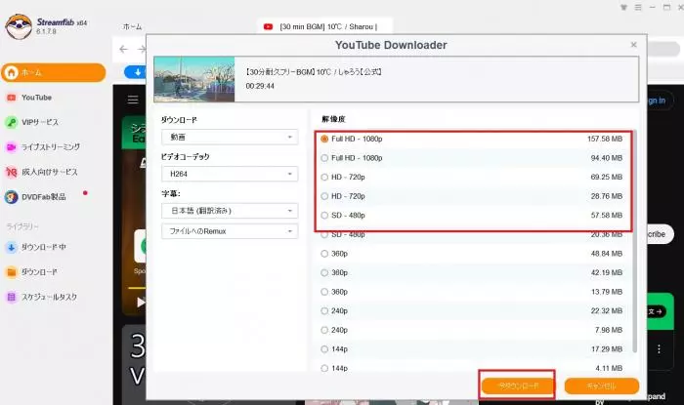
Task: Click the DVDFab製品 logo icon
Action: tap(12, 197)
